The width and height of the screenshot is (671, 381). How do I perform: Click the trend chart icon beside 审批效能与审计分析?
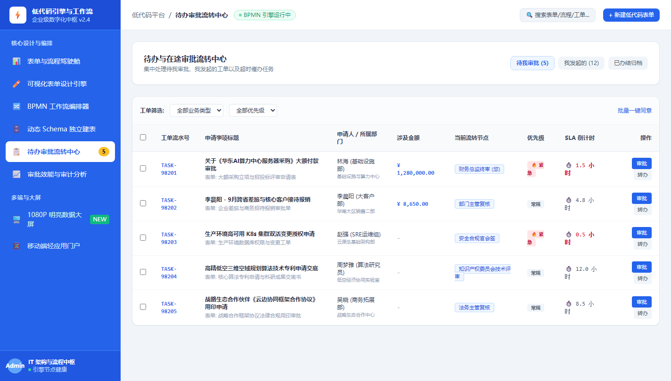(16, 174)
